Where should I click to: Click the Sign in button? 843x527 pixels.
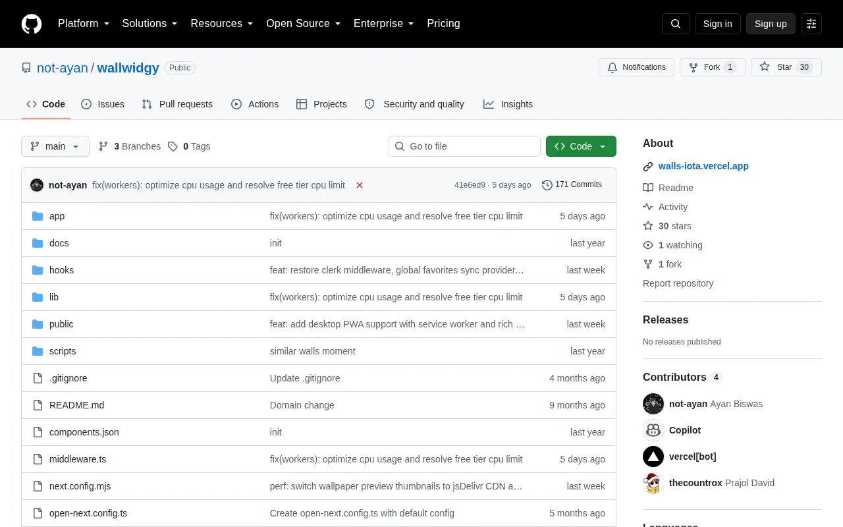[718, 24]
